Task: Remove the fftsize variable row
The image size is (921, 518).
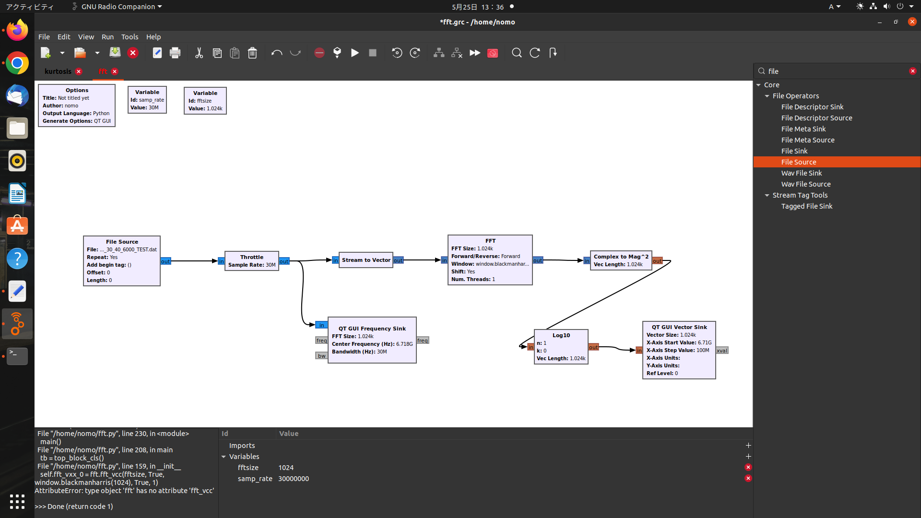Action: (748, 467)
